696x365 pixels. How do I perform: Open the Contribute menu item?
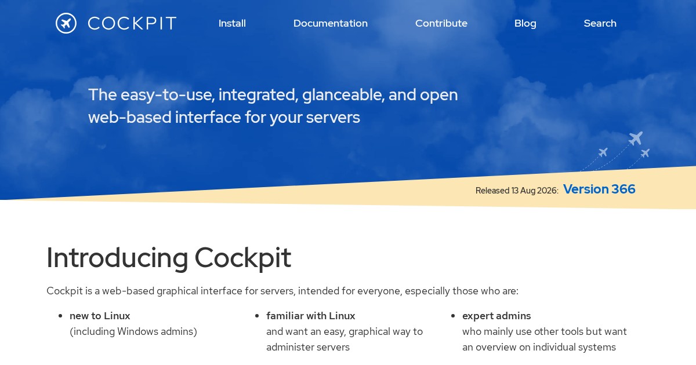click(441, 23)
